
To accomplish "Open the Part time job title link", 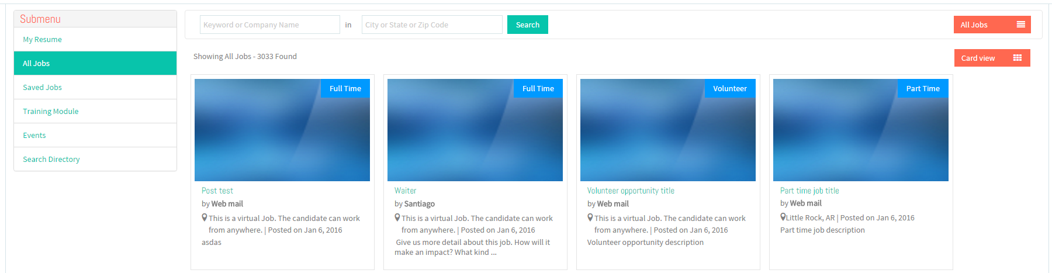I will pos(809,191).
